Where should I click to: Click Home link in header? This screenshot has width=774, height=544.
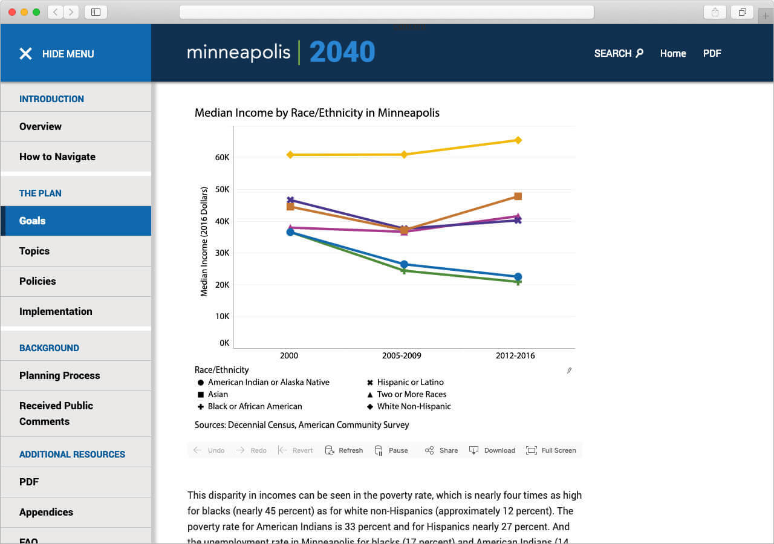673,53
